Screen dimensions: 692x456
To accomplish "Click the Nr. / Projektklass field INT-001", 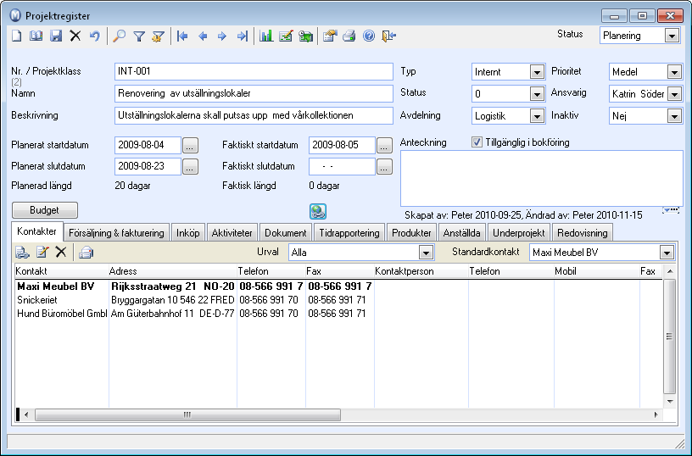I will (254, 71).
